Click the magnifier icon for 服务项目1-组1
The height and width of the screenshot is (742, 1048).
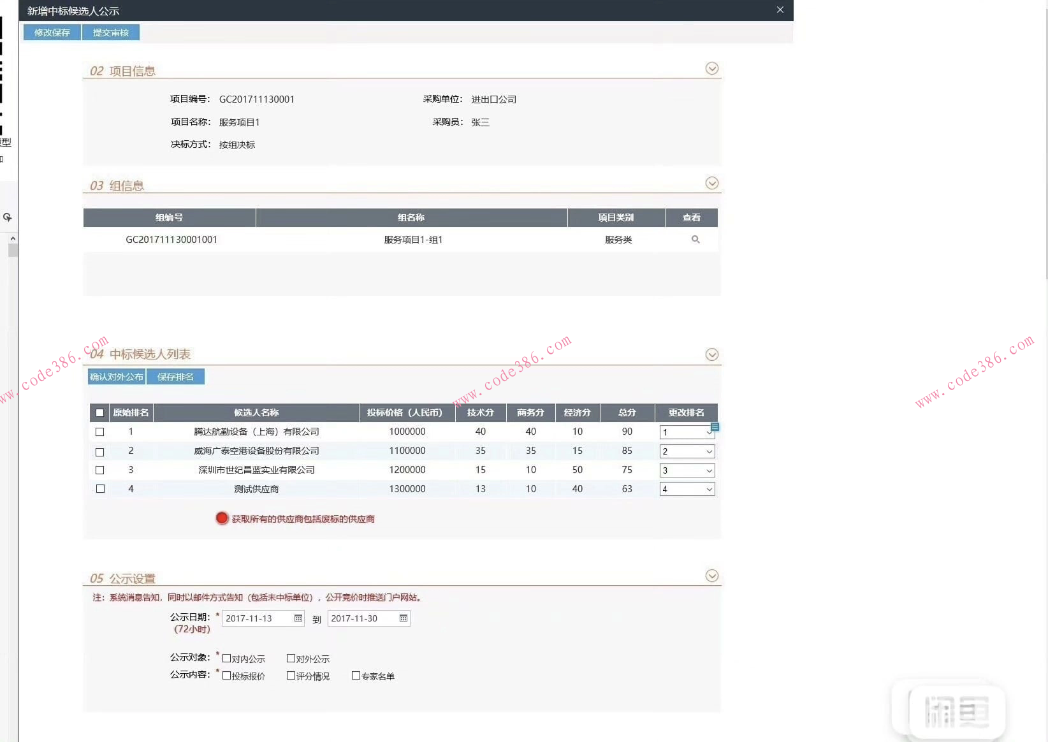click(x=695, y=240)
